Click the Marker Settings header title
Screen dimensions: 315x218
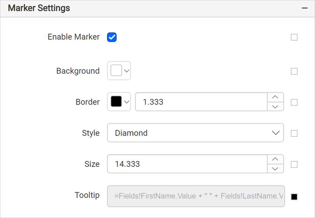39,8
